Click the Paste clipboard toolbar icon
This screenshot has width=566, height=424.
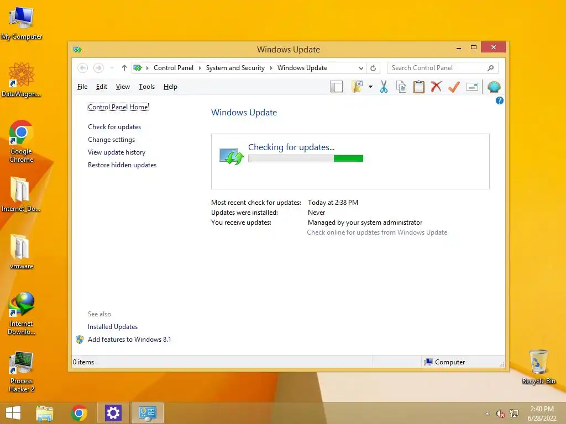click(419, 87)
